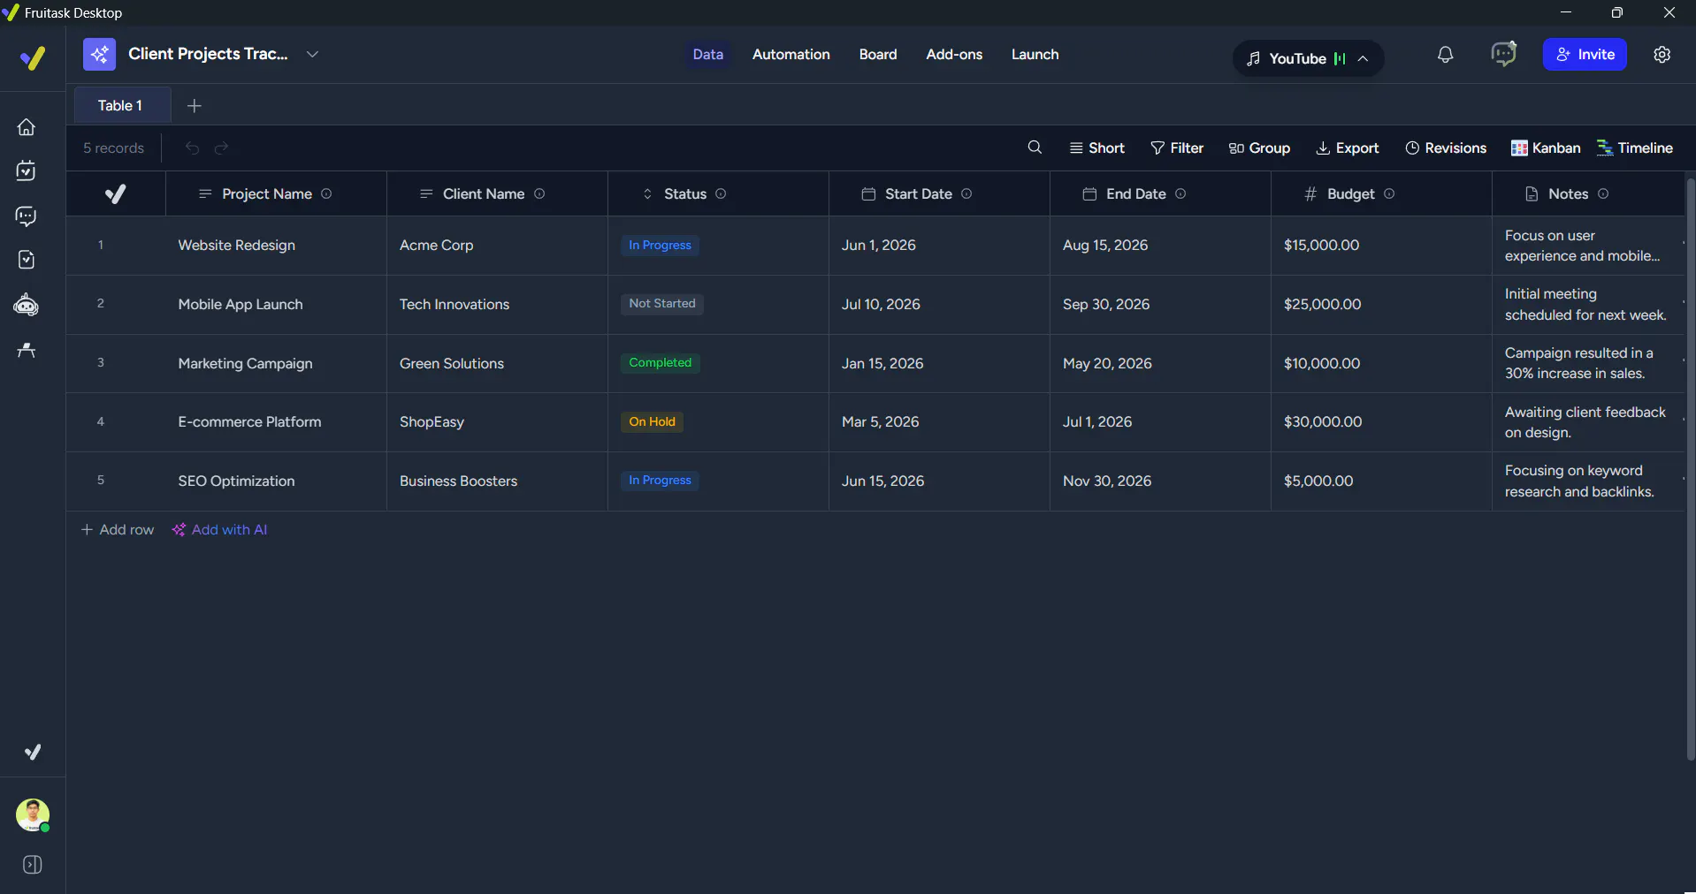Open the Launch tab

[x=1035, y=54]
